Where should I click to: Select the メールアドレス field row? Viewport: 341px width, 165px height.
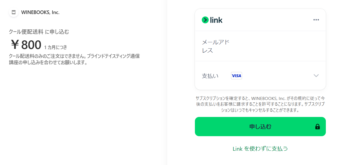[x=260, y=46]
